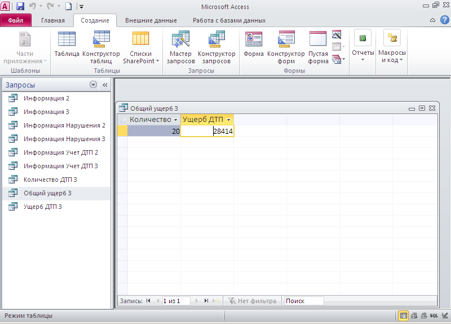The width and height of the screenshot is (451, 324).
Task: Switch to Datasheet view in status bar
Action: click(x=404, y=316)
